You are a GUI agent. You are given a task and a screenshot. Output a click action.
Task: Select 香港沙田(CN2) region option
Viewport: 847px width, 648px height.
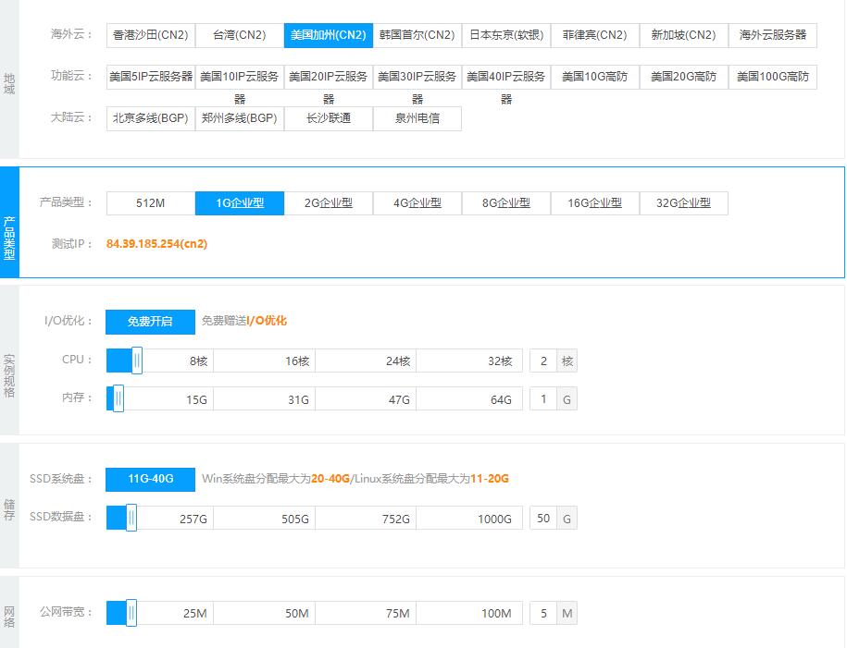click(150, 35)
